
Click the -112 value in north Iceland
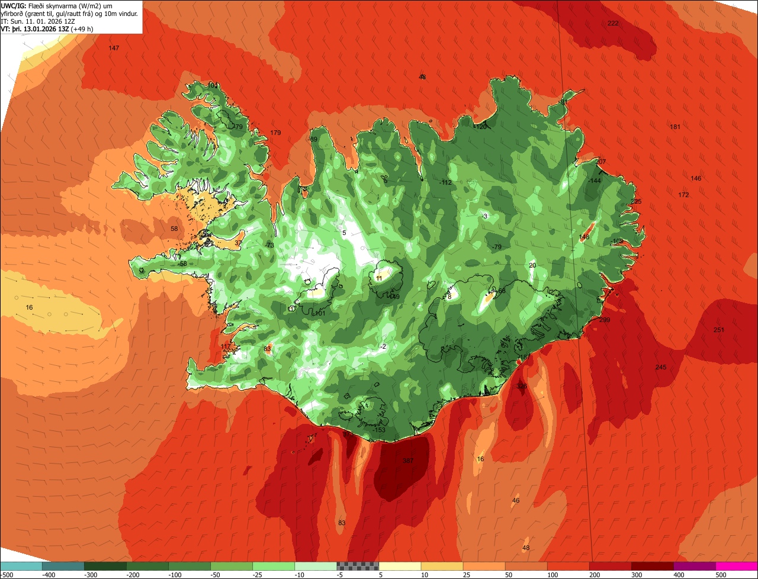pos(446,182)
